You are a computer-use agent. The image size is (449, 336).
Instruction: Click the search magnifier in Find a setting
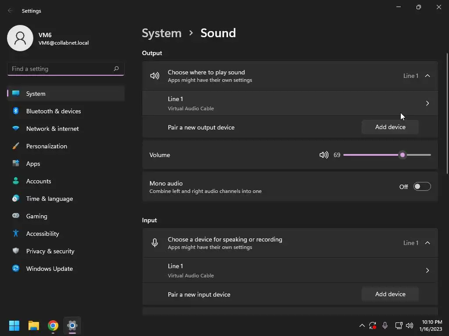(x=116, y=69)
